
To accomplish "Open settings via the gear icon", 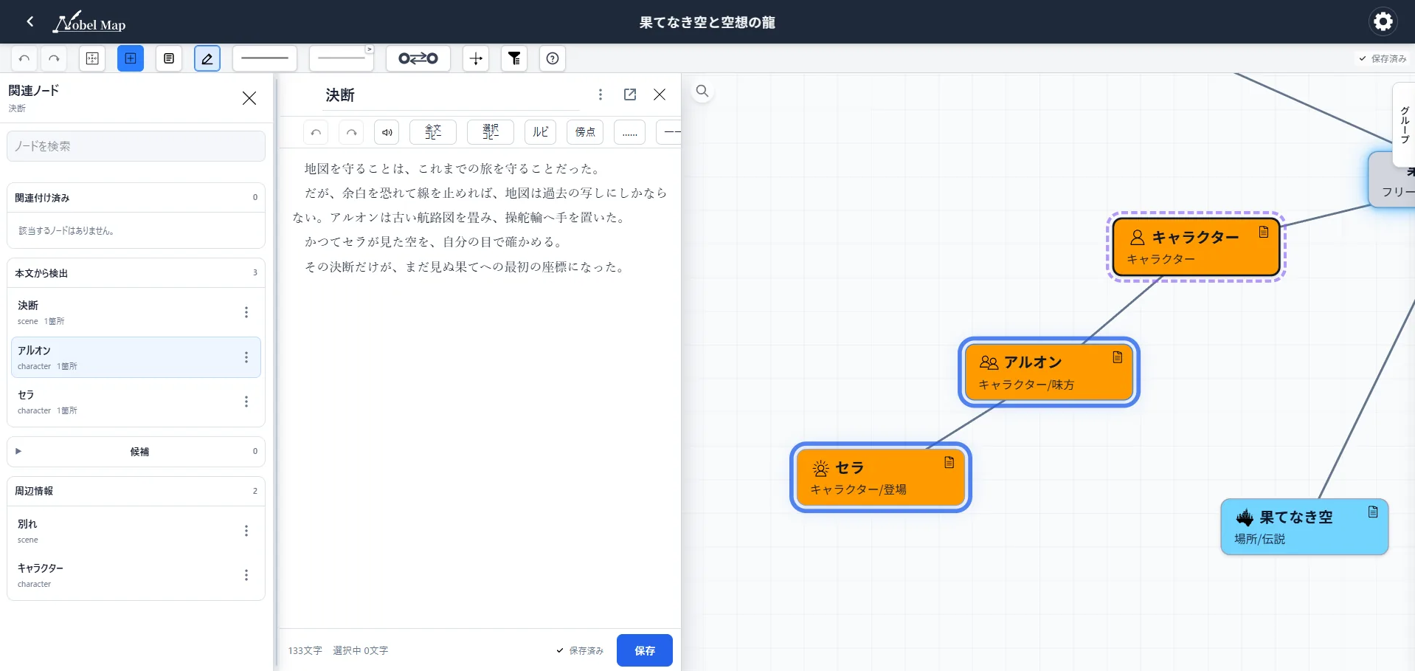I will coord(1383,21).
